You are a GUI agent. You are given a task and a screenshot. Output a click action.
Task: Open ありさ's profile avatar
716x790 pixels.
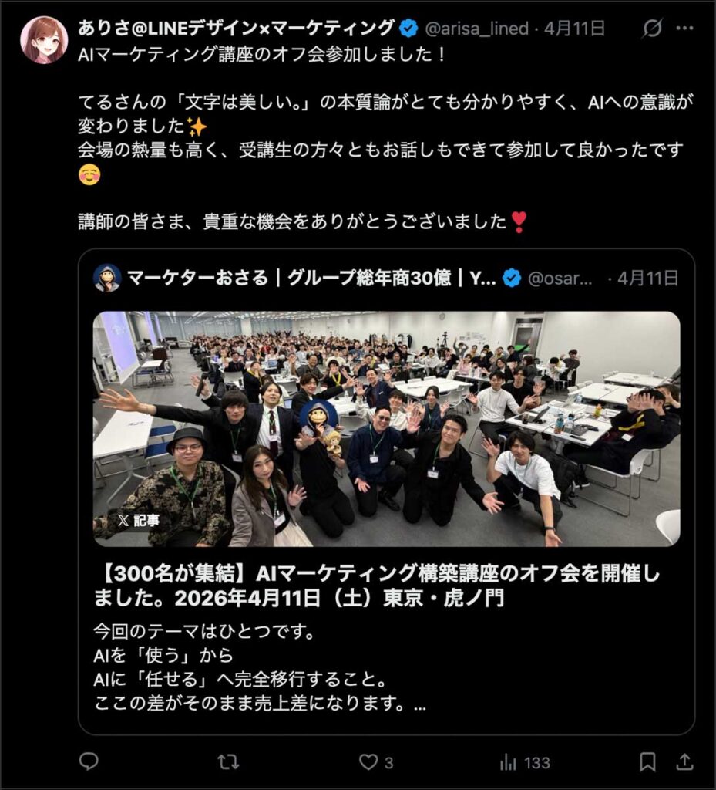click(44, 40)
